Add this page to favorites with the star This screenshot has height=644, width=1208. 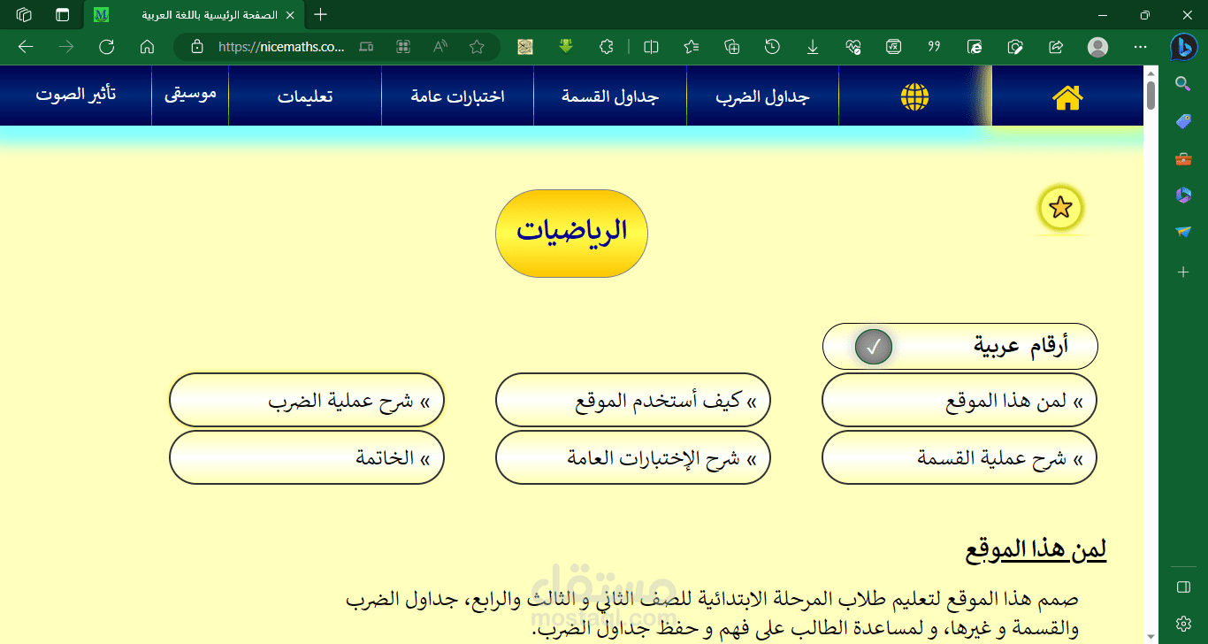click(x=477, y=47)
